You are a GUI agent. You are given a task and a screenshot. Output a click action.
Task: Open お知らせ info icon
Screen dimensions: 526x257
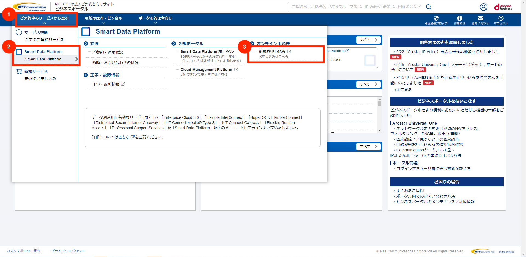tap(459, 18)
